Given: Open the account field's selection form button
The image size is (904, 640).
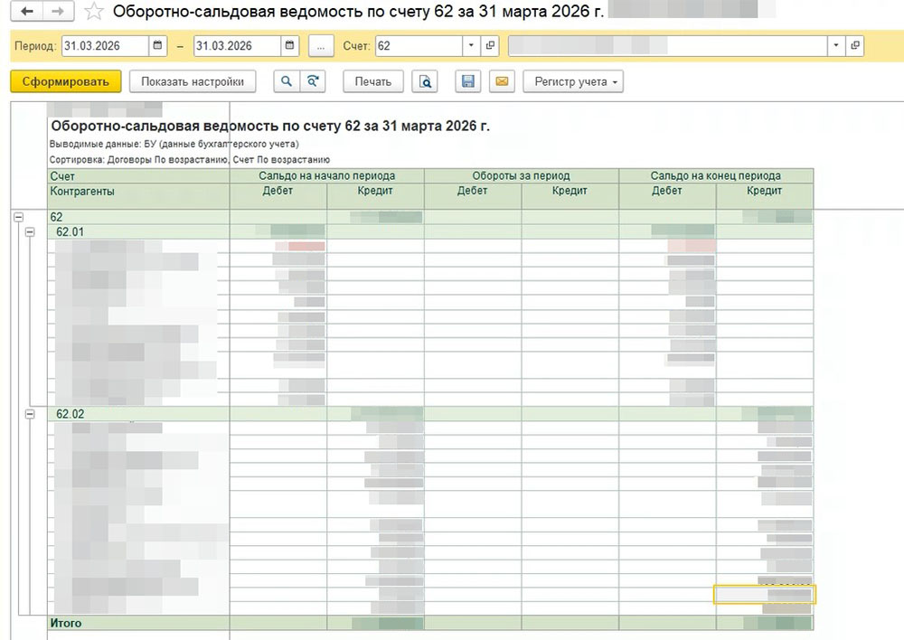Looking at the screenshot, I should click(491, 45).
